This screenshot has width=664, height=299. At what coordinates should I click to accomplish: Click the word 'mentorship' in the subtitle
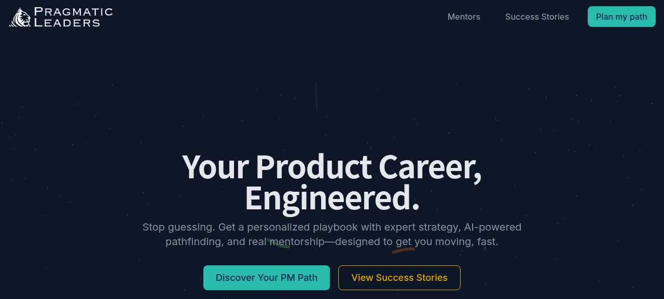[x=297, y=241]
